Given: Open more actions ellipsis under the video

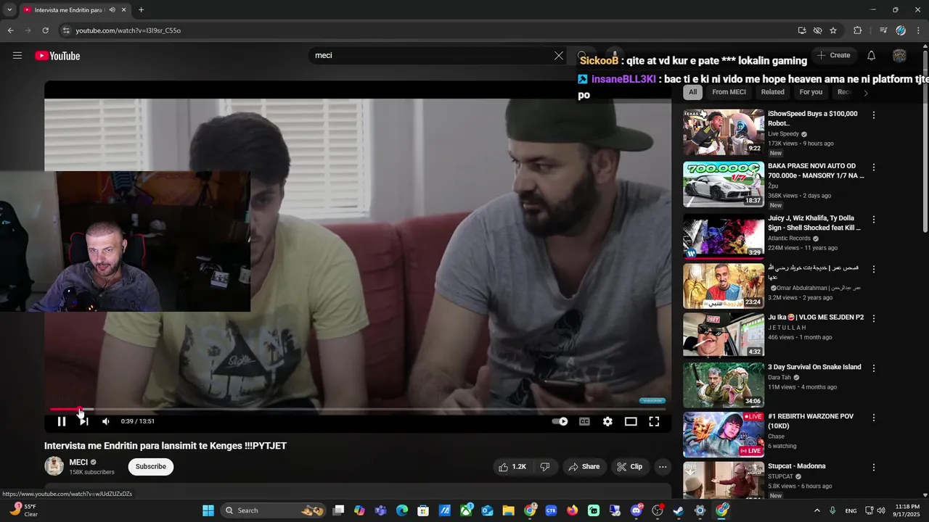Looking at the screenshot, I should tap(663, 467).
